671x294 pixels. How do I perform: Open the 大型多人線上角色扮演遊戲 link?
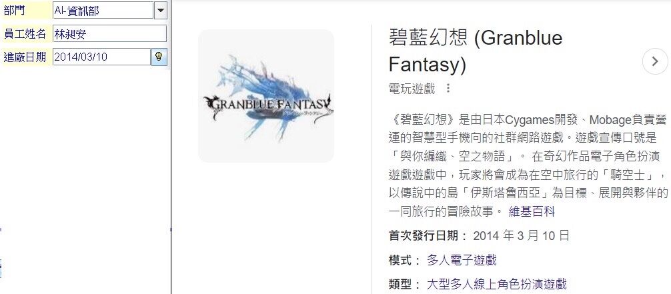[496, 284]
